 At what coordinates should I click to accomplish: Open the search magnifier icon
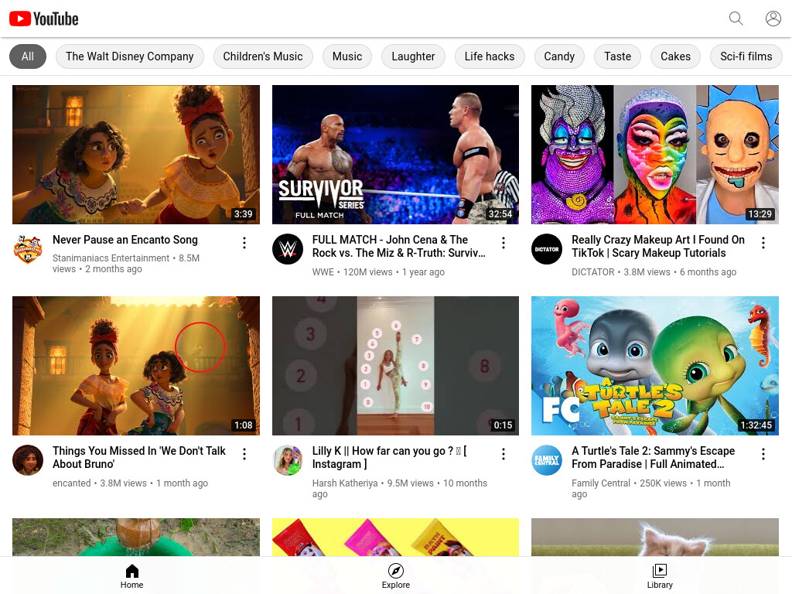[x=736, y=19]
